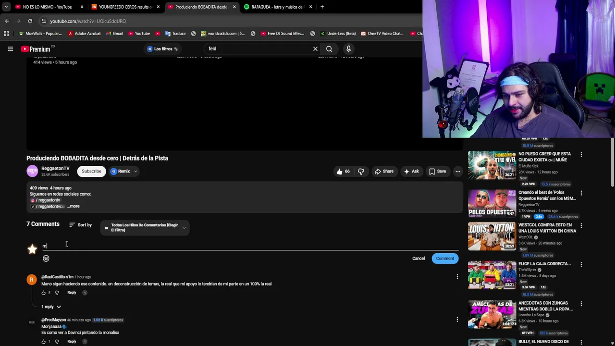This screenshot has height=346, width=615.
Task: Cancel the comment draft
Action: tap(418, 259)
